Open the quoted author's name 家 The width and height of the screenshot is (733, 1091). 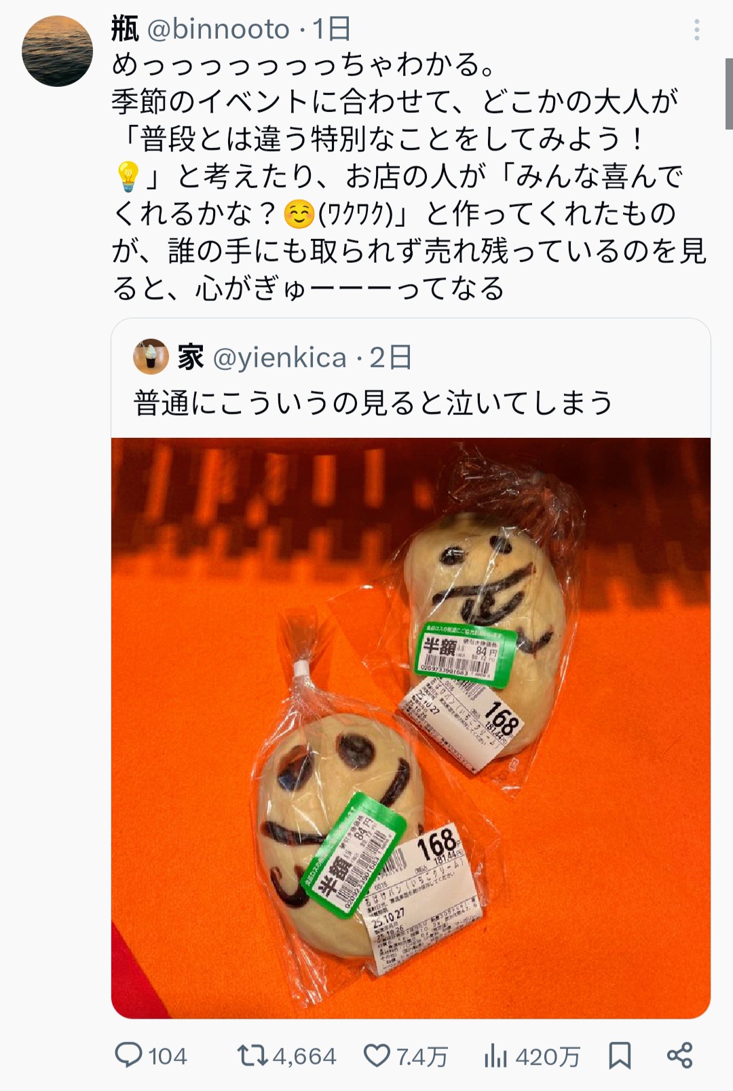tap(191, 357)
